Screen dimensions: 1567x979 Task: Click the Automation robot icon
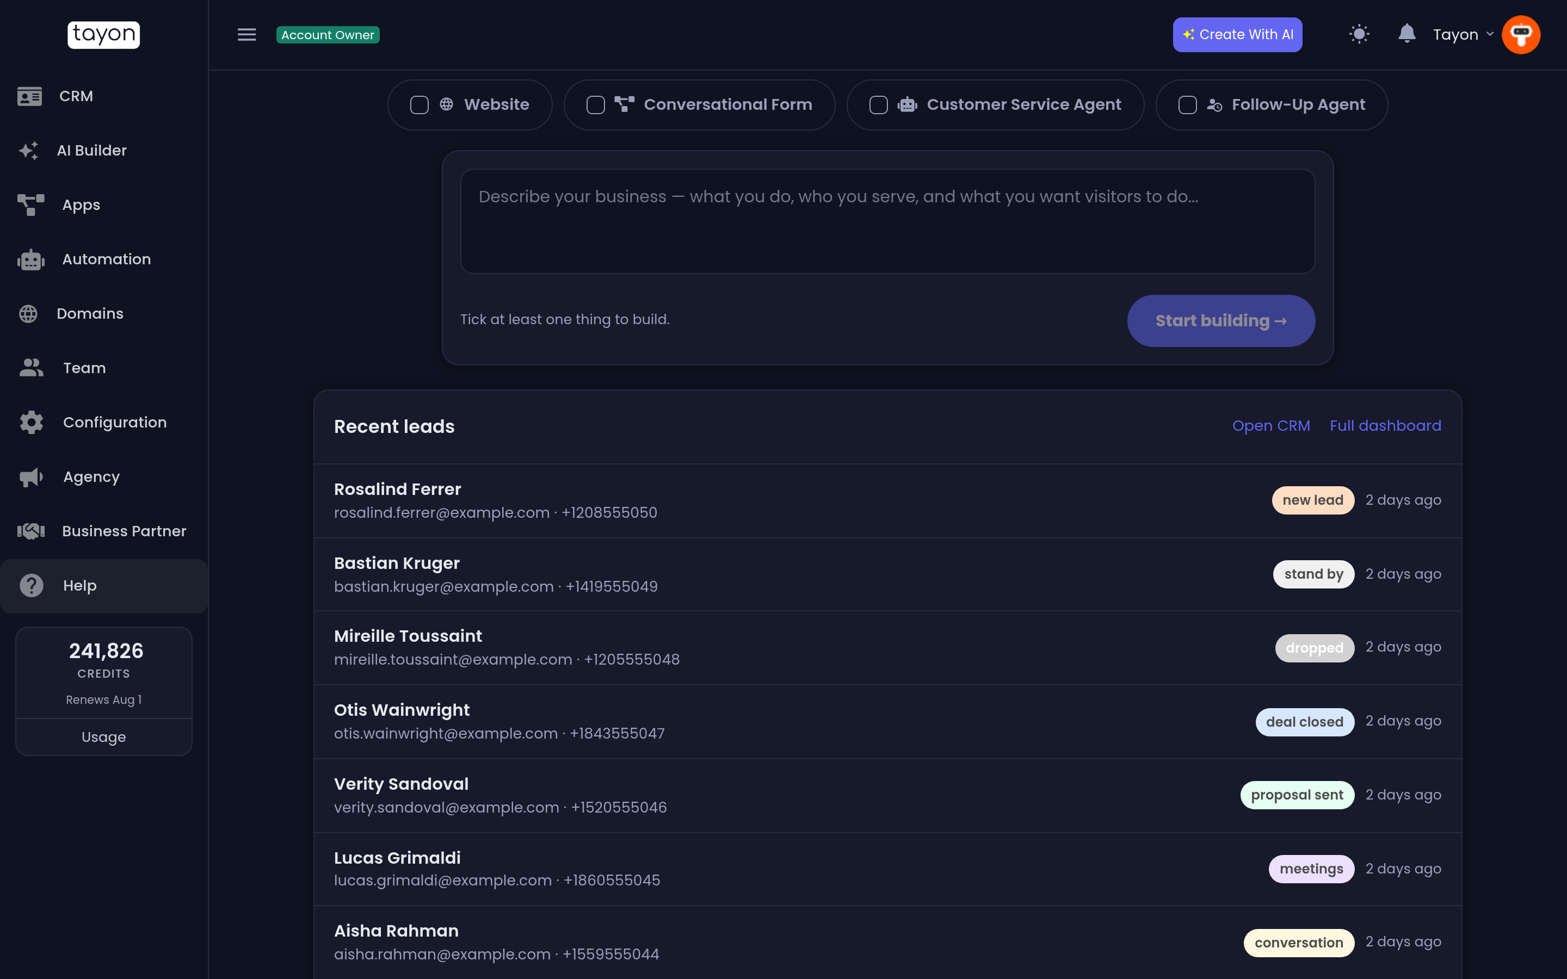pyautogui.click(x=31, y=259)
